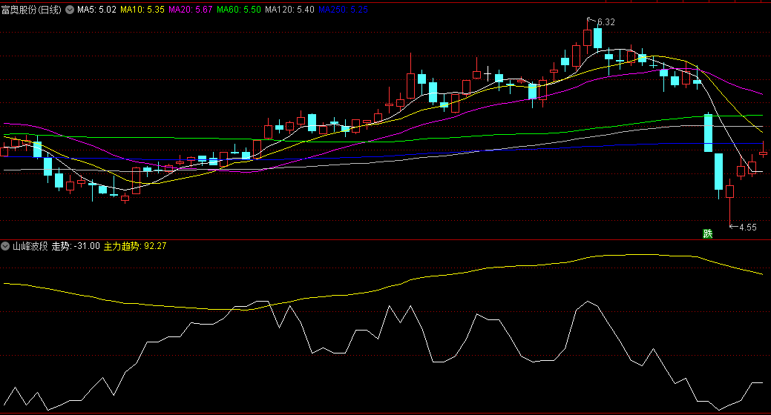Select the MA60: 5.50 label
The width and height of the screenshot is (771, 415).
click(x=238, y=10)
